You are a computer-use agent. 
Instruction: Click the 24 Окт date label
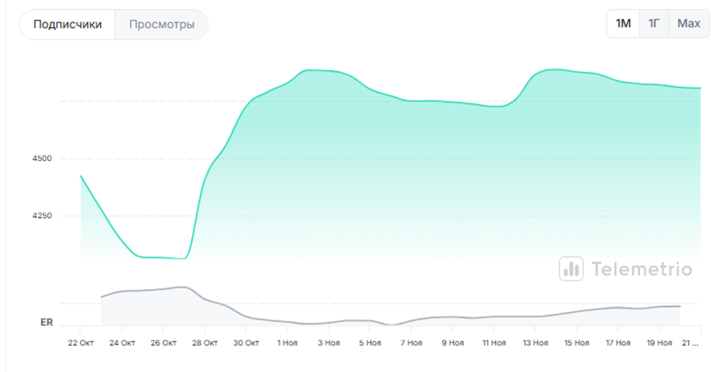[122, 343]
